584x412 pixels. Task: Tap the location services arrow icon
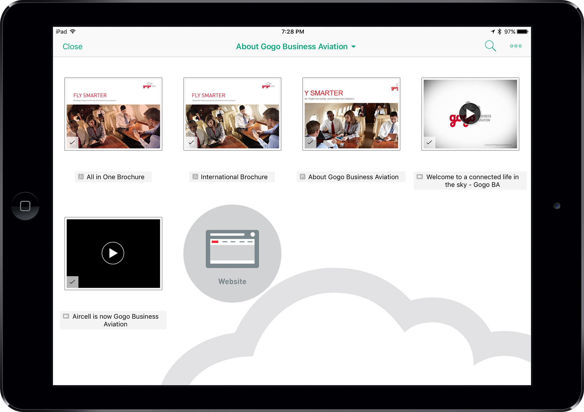[x=493, y=32]
